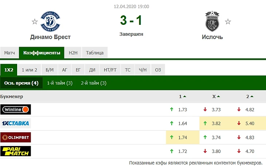Sort by column X draw odds
266x166 pixels.
[216, 97]
